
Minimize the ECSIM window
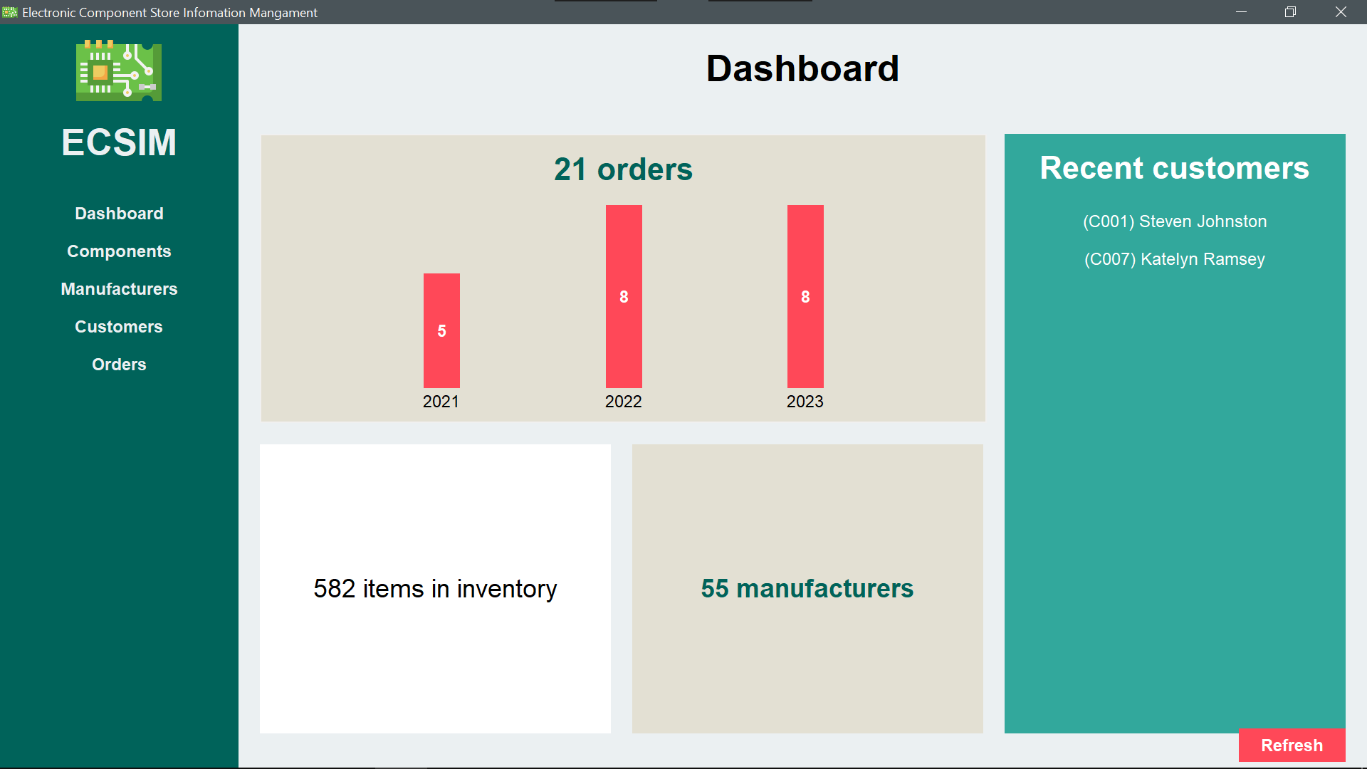tap(1241, 12)
